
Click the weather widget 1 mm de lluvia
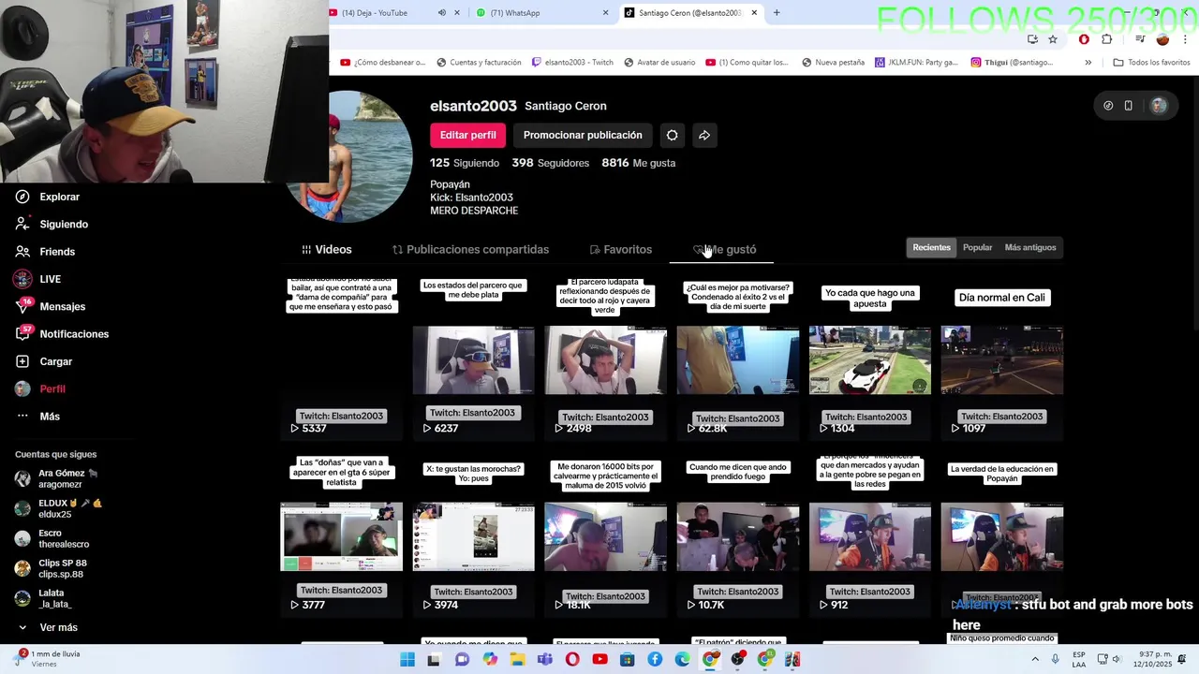click(47, 659)
